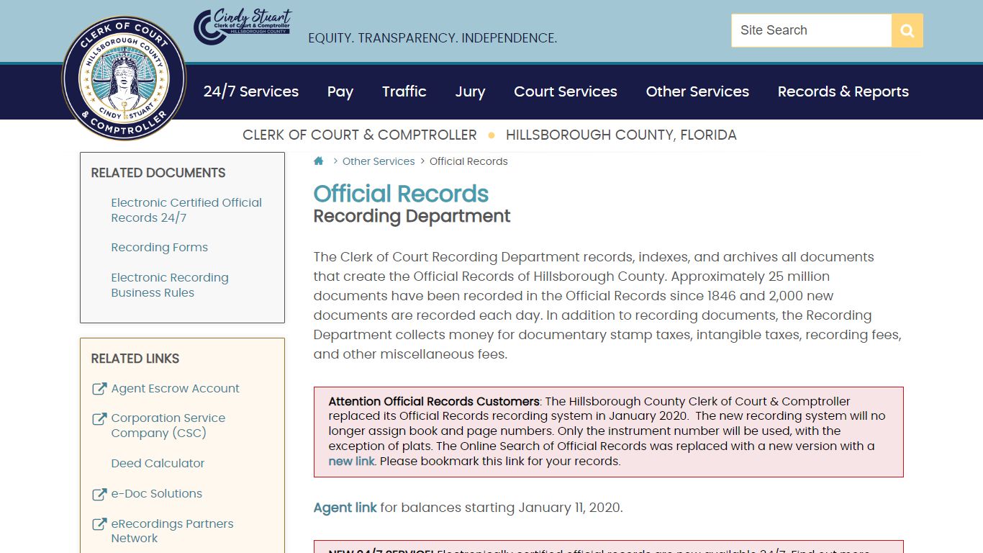Click the Clerk of Court circular seal logo

(x=124, y=78)
